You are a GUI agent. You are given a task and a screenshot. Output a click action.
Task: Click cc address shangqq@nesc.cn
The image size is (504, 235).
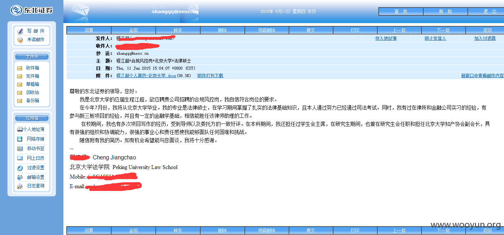(x=132, y=54)
